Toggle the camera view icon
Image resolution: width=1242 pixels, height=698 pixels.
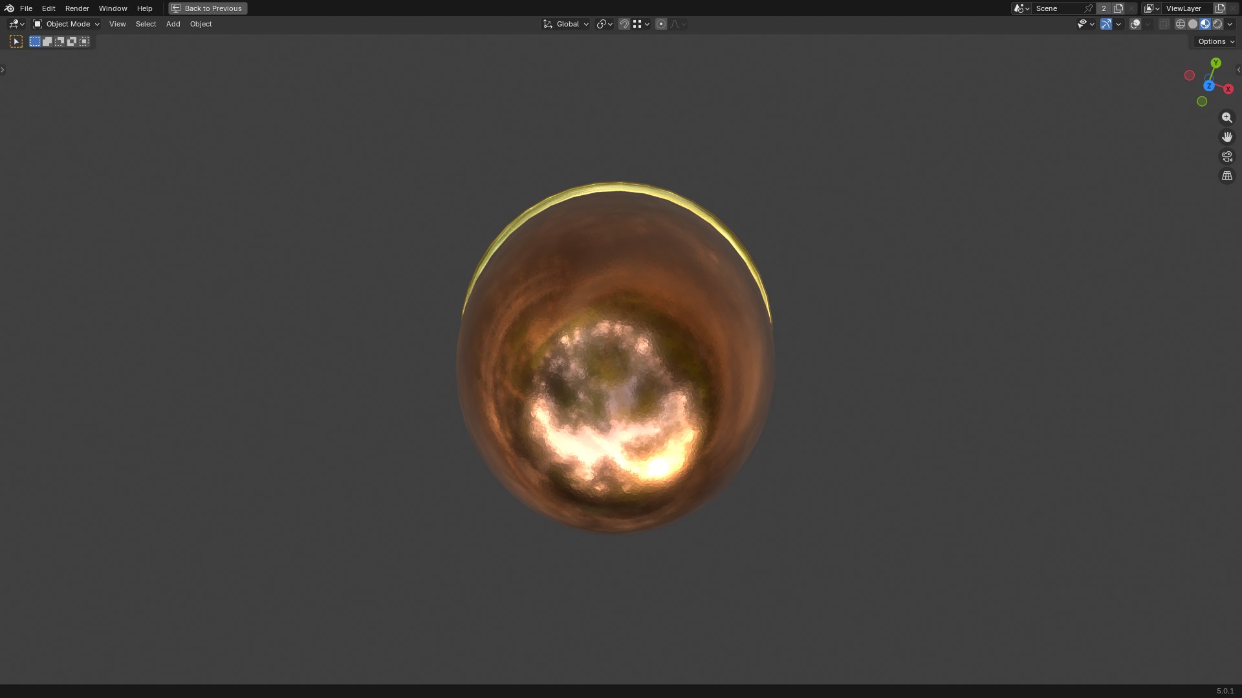coord(1226,156)
